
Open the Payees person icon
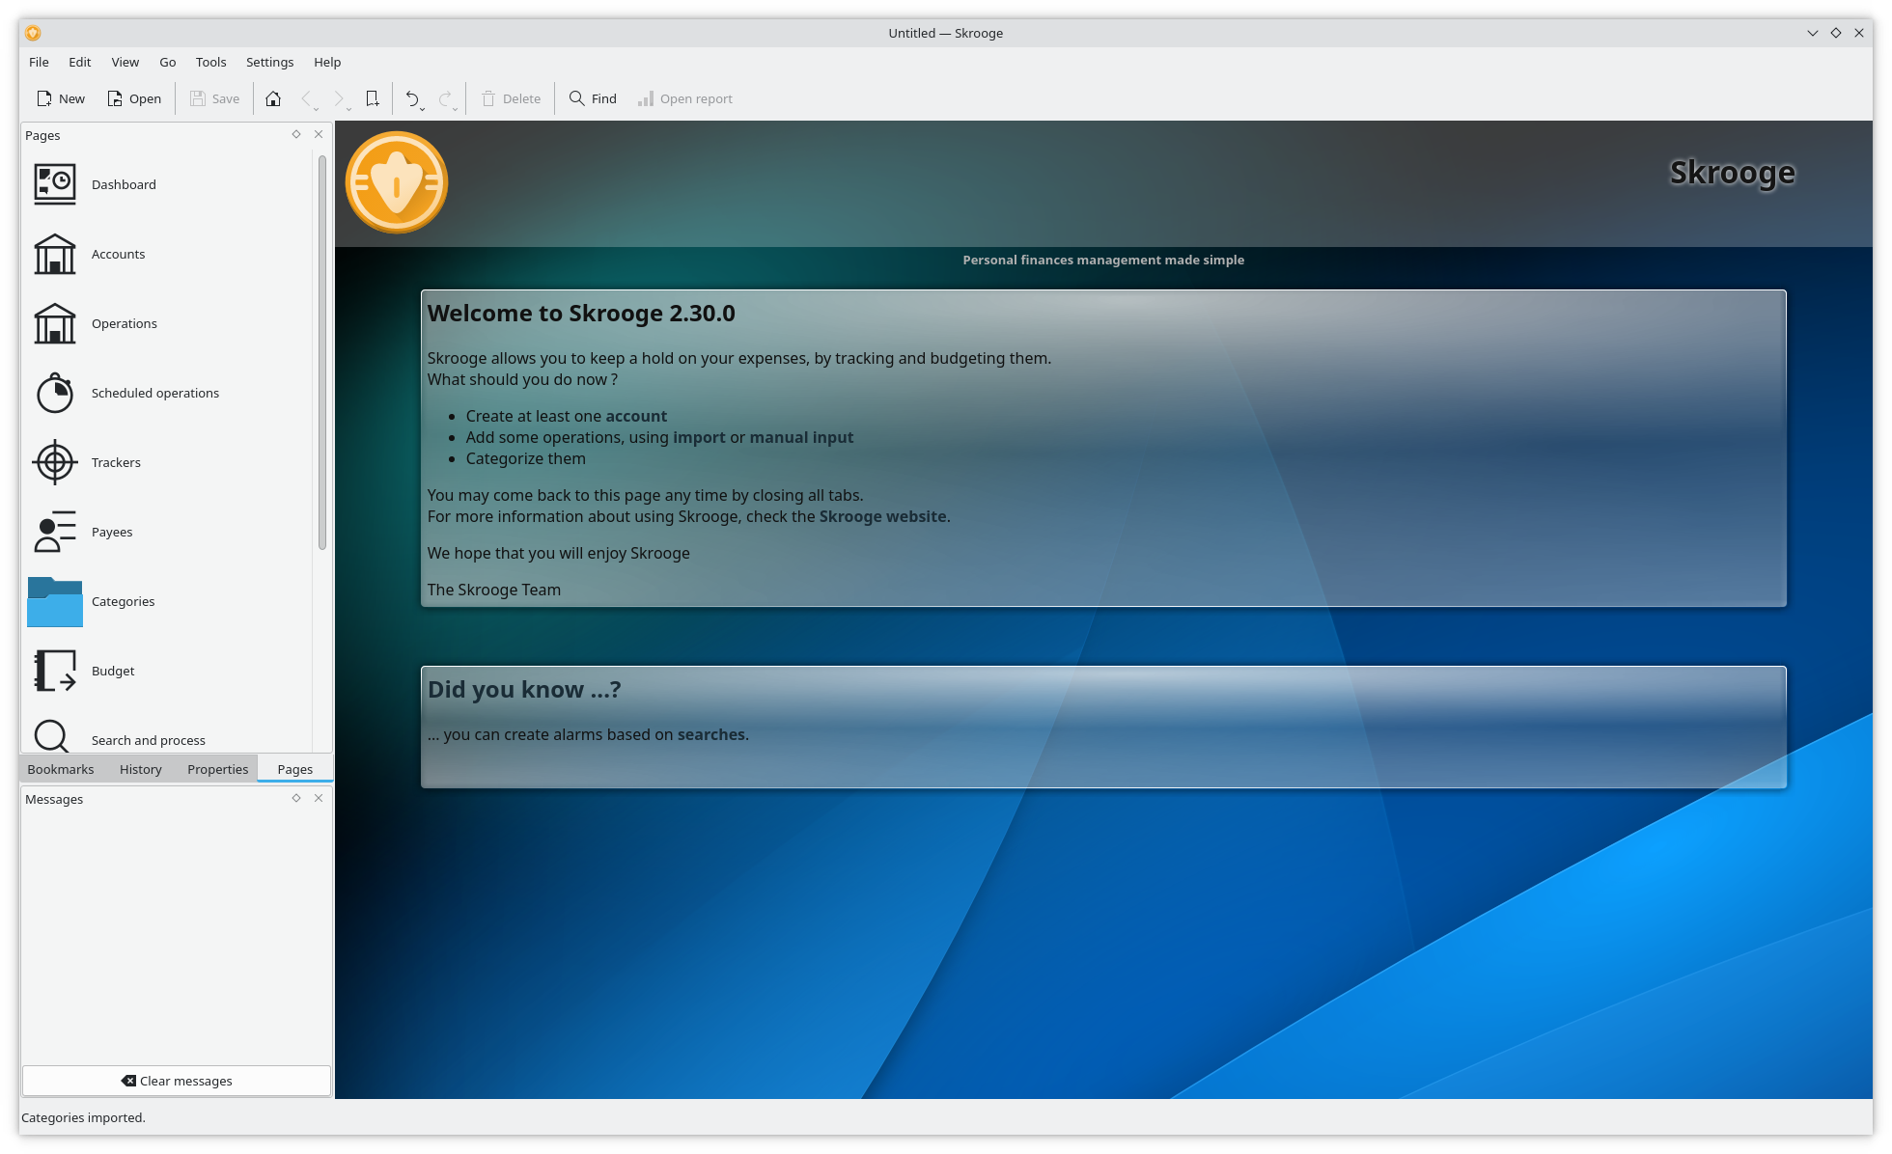tap(55, 532)
